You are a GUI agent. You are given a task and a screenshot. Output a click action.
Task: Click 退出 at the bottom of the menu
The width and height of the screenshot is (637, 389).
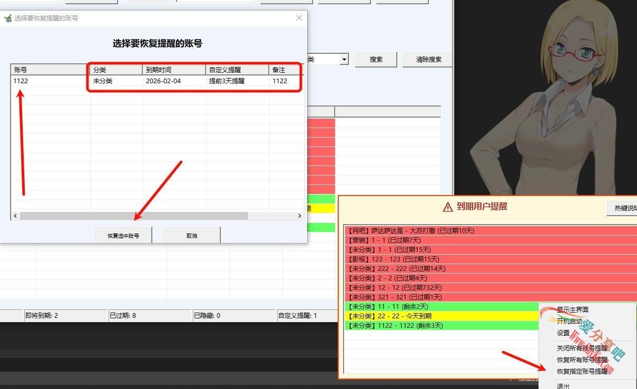pos(562,385)
